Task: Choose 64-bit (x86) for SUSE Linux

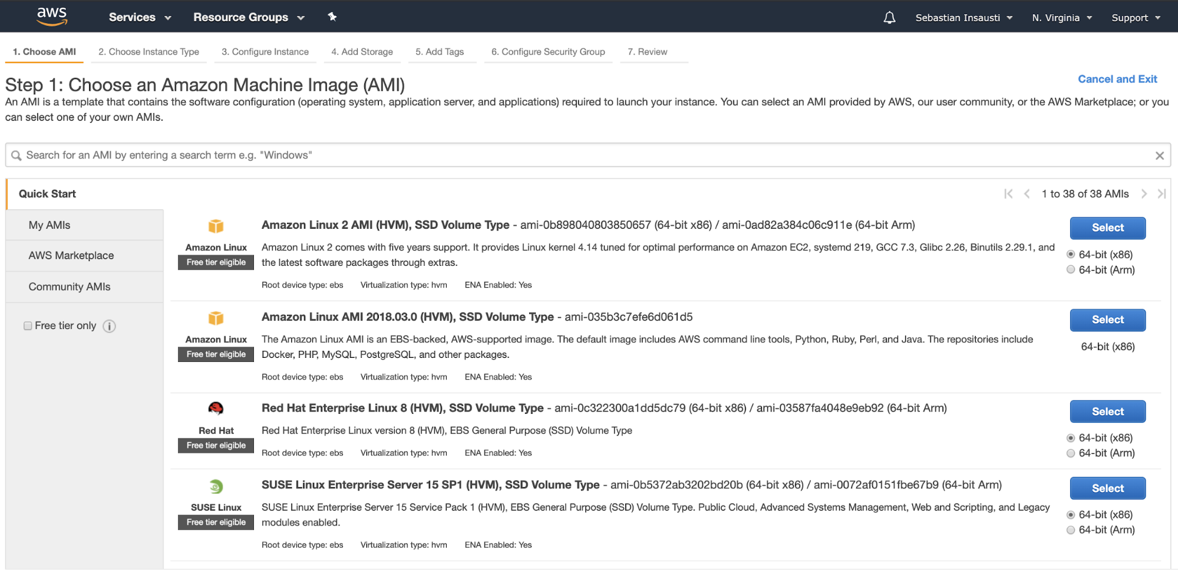Action: pos(1071,515)
